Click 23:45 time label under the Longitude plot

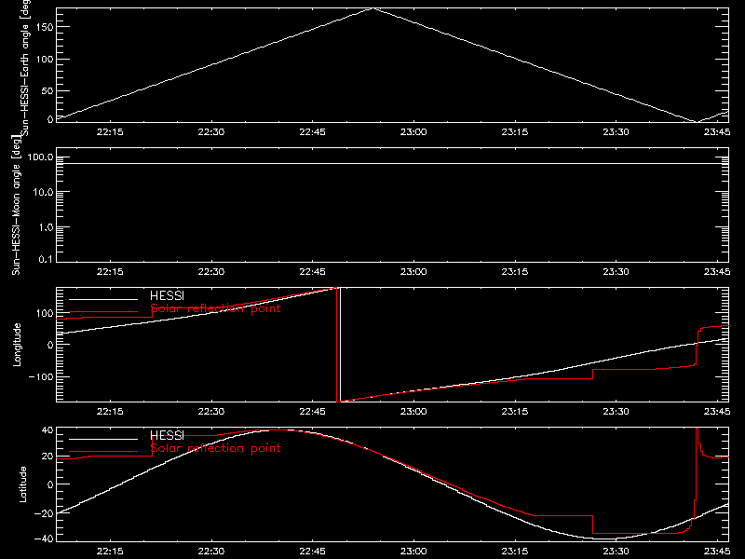pyautogui.click(x=716, y=412)
